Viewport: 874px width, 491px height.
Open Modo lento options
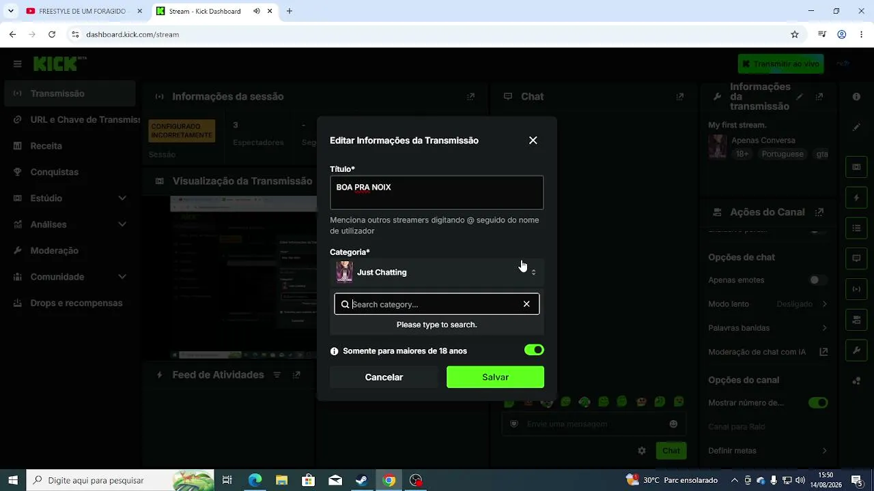(767, 304)
